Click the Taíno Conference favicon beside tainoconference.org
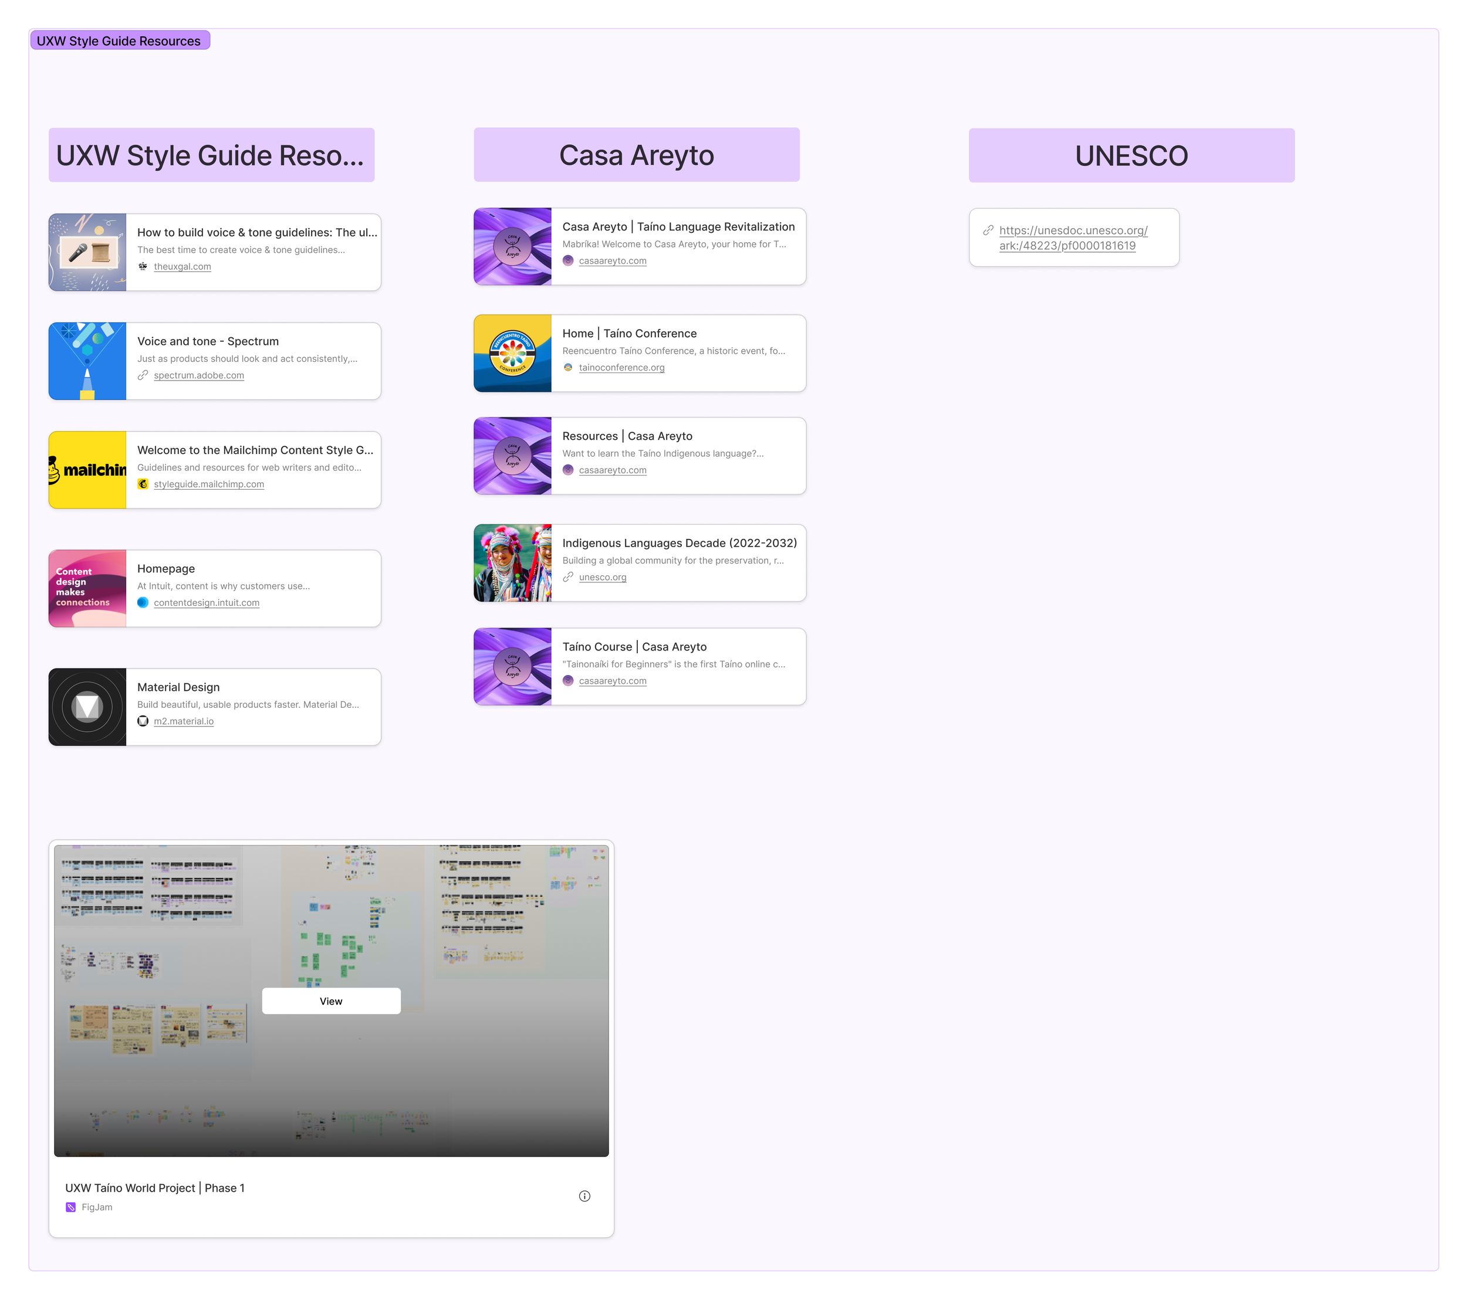Image resolution: width=1467 pixels, height=1299 pixels. [x=567, y=367]
